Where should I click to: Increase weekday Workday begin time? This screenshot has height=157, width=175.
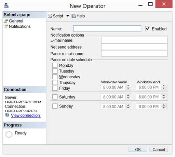[x=128, y=86]
